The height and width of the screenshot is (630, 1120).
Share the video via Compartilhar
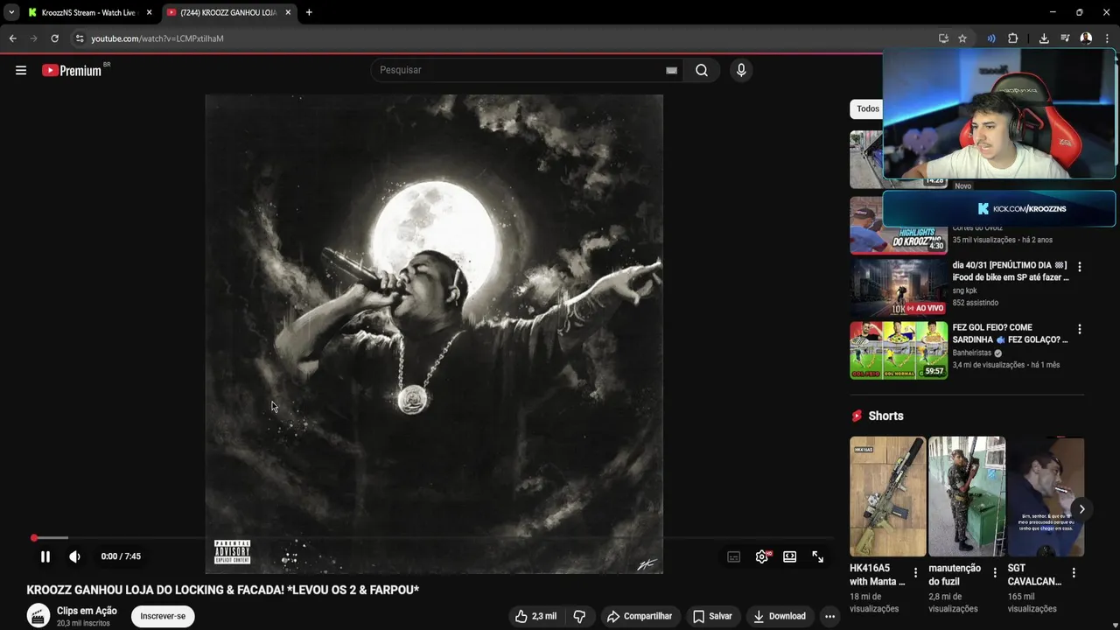tap(640, 616)
